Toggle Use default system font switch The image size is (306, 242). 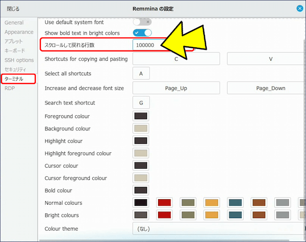coord(142,22)
